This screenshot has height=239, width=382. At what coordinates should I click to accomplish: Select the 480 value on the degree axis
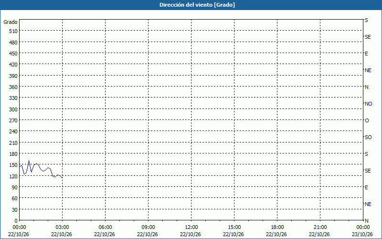[13, 43]
